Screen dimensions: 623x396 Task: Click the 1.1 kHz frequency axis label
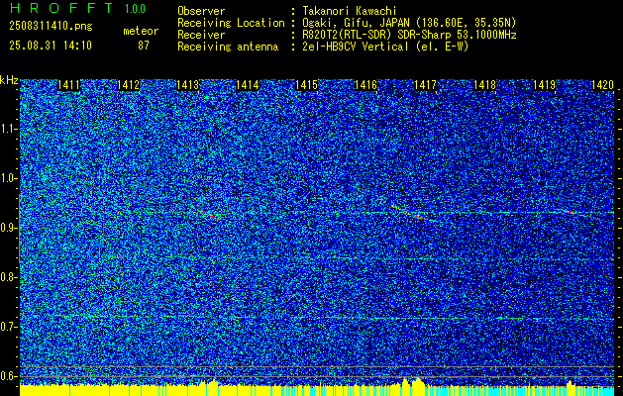click(x=8, y=129)
